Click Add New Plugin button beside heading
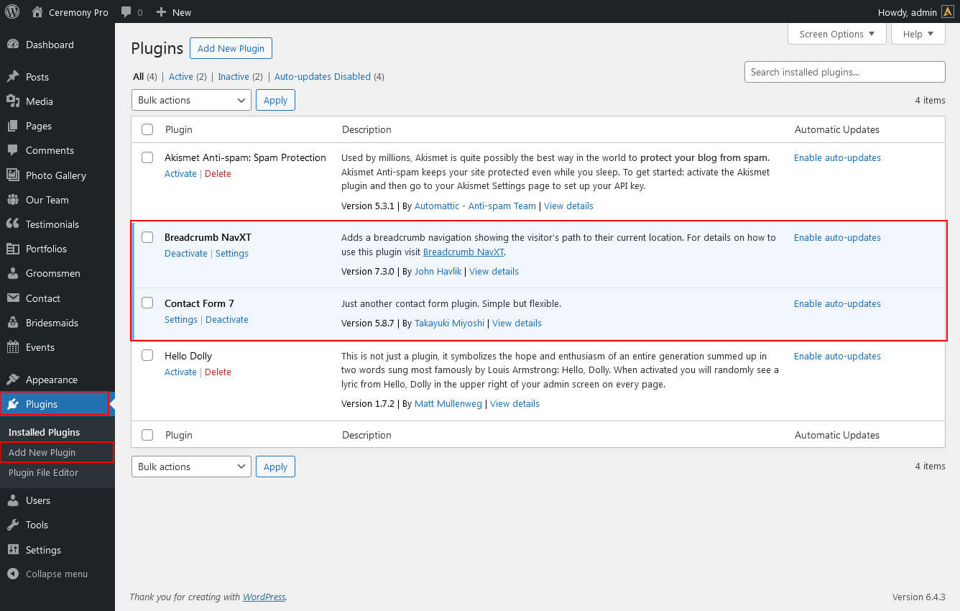The image size is (960, 611). coord(231,48)
